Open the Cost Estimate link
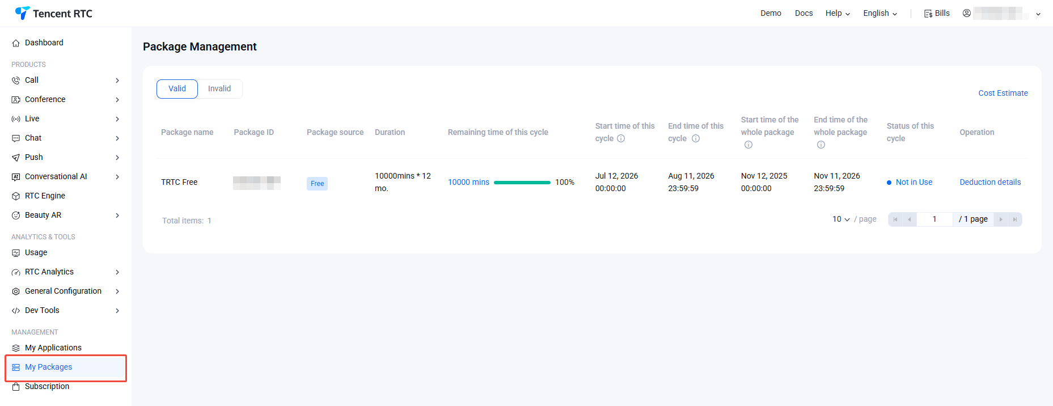The width and height of the screenshot is (1053, 406). click(x=1003, y=93)
